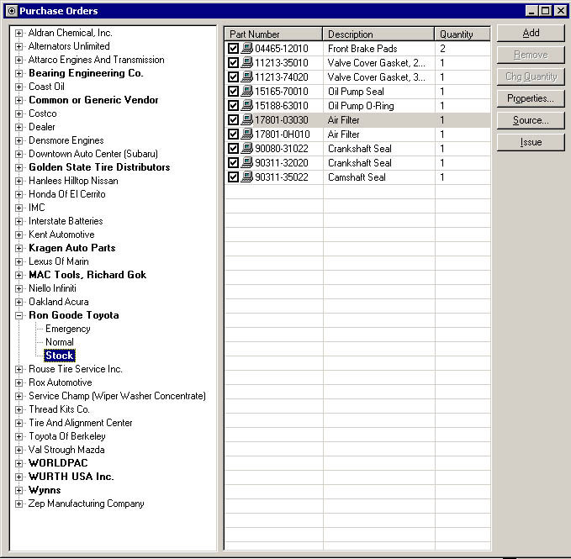Select Densmore Engines in vendor tree

66,140
